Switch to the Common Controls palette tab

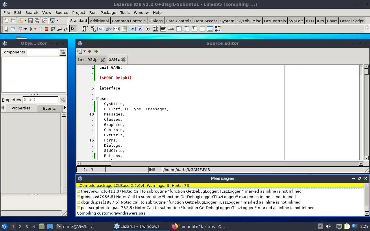tap(129, 21)
